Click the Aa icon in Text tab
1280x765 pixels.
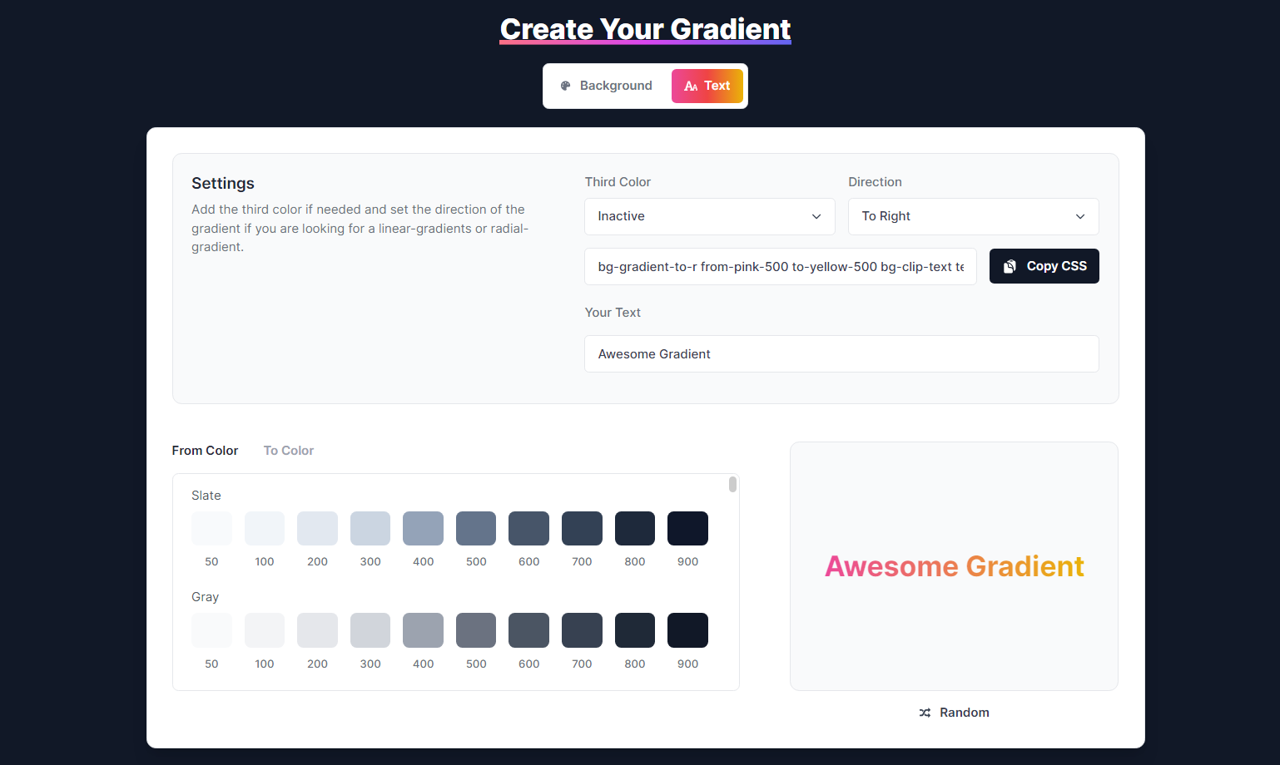(x=691, y=86)
